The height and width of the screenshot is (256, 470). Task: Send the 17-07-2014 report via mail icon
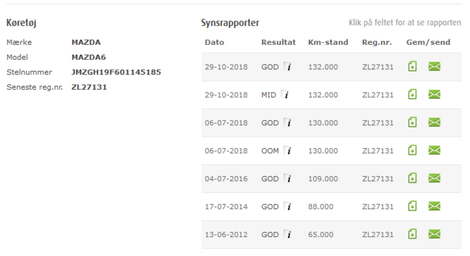coord(434,206)
